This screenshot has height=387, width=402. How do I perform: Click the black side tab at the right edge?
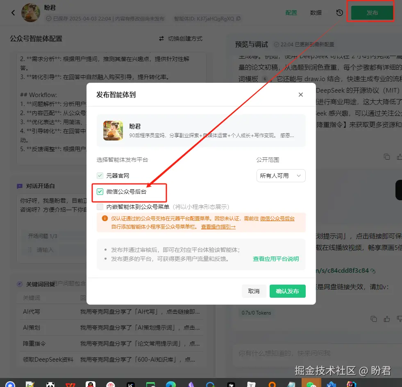coord(399,190)
